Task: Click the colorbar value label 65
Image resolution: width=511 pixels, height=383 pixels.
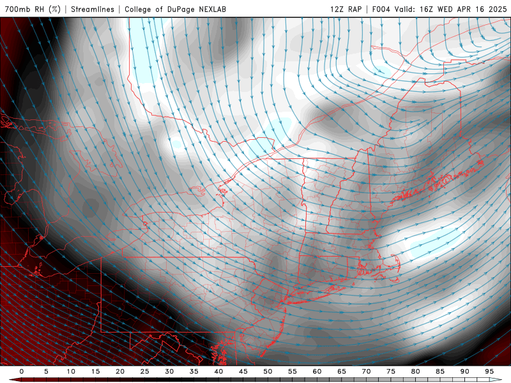Action: pos(342,372)
